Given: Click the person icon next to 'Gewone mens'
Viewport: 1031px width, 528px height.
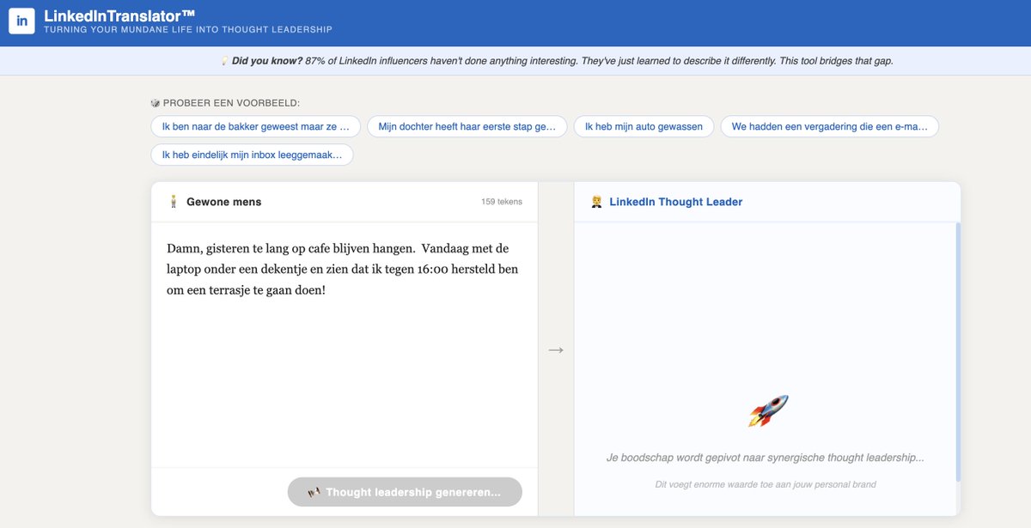Looking at the screenshot, I should coord(174,202).
